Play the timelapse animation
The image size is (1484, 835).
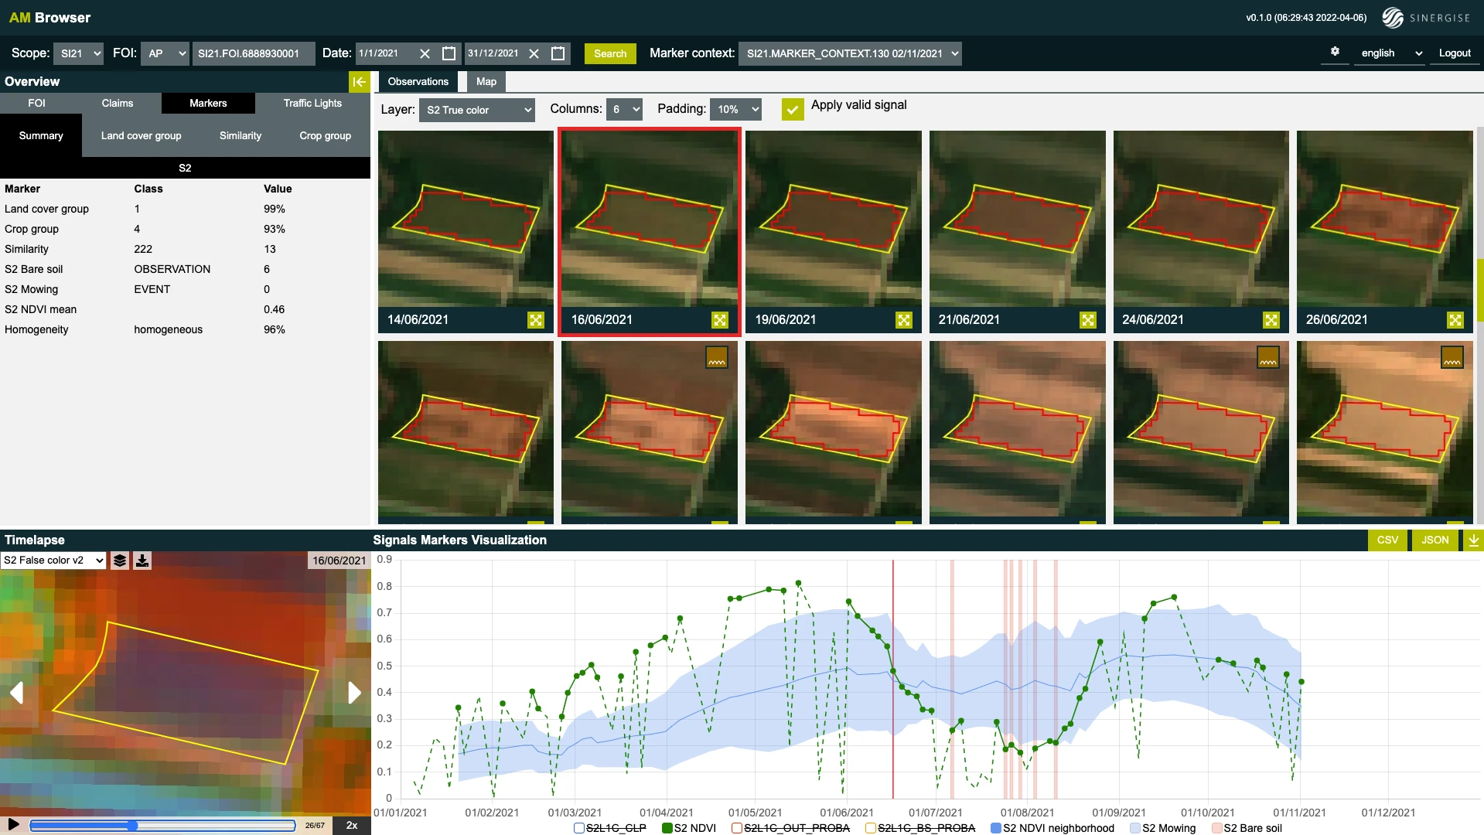pyautogui.click(x=13, y=825)
